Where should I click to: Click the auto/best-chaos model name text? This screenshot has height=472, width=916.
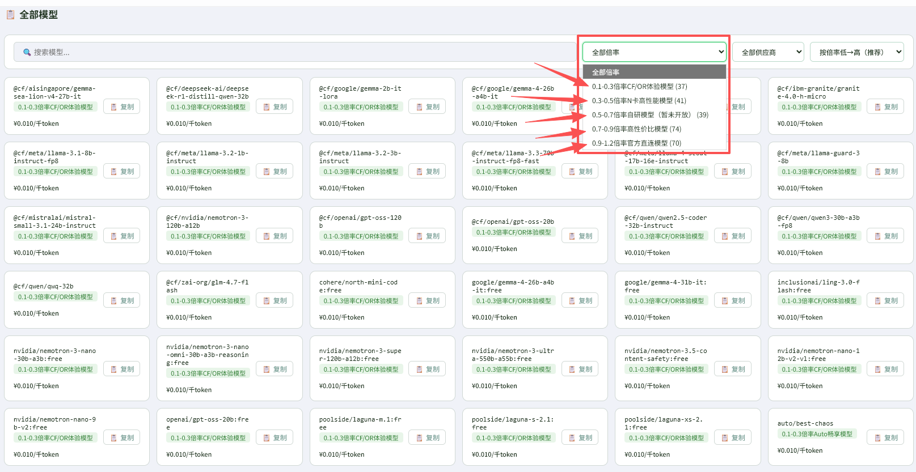[805, 423]
